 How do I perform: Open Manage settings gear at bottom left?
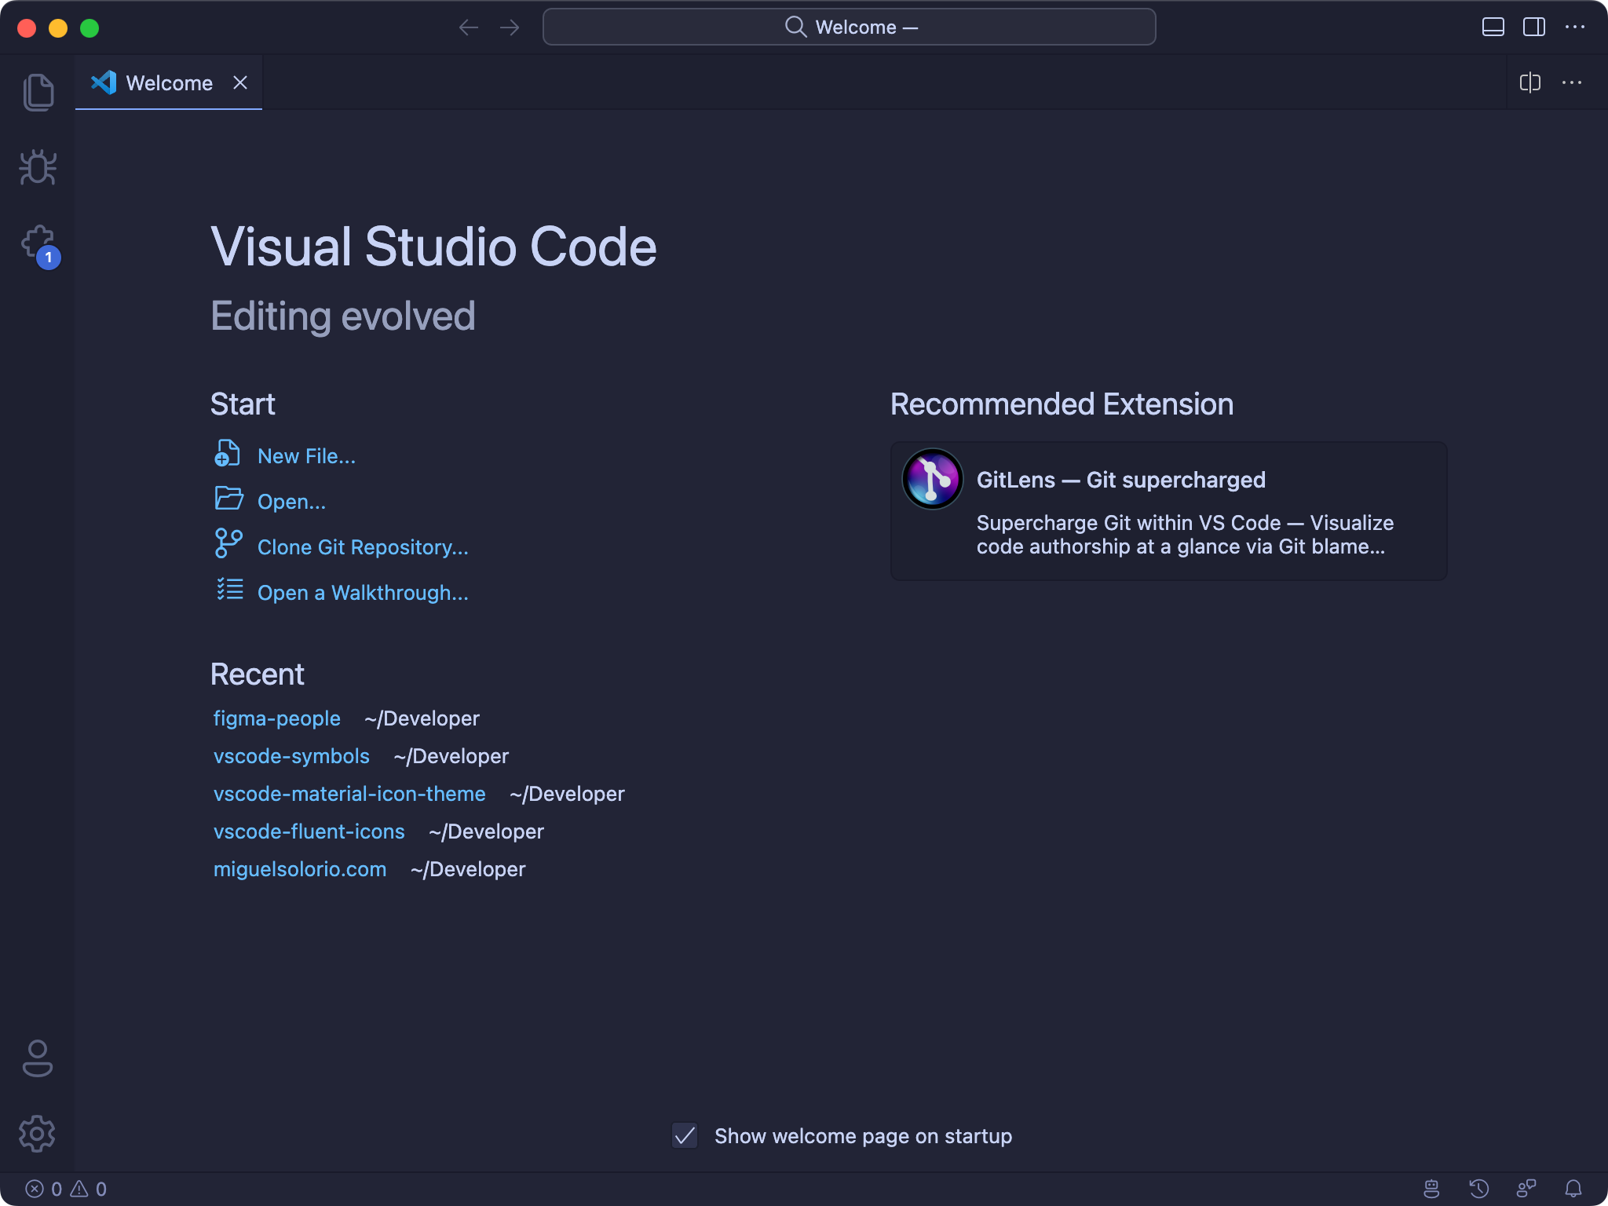(x=39, y=1133)
